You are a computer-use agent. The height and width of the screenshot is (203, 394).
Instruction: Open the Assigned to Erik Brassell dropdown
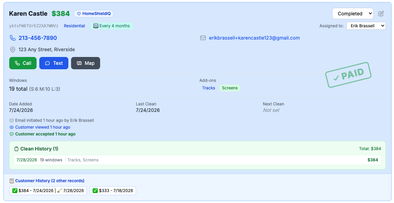[x=366, y=26]
